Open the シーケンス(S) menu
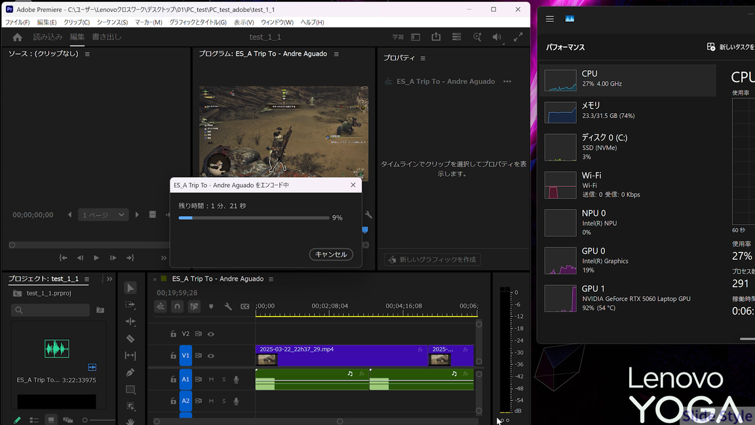This screenshot has width=755, height=425. click(x=112, y=22)
